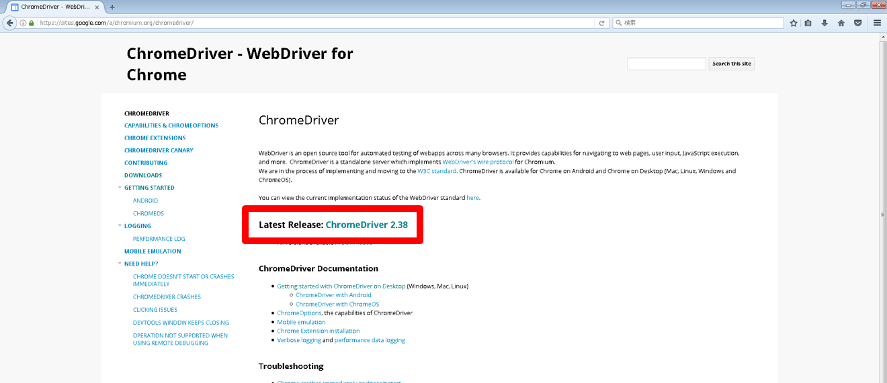The height and width of the screenshot is (383, 887).
Task: Reload the page with the refresh icon
Action: coord(601,23)
